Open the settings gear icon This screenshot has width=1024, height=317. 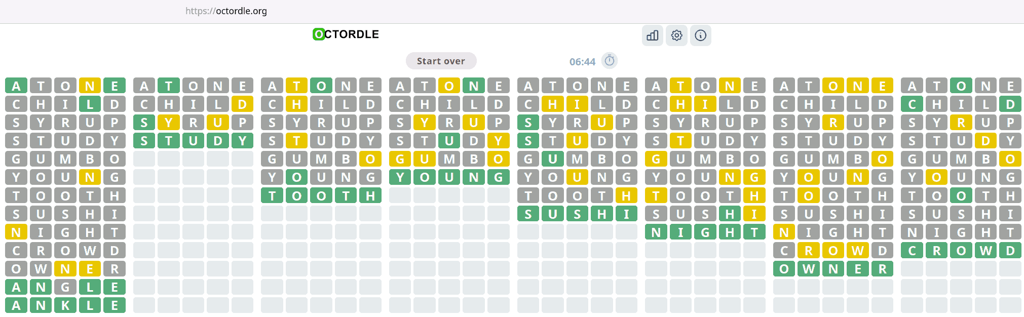click(x=676, y=35)
